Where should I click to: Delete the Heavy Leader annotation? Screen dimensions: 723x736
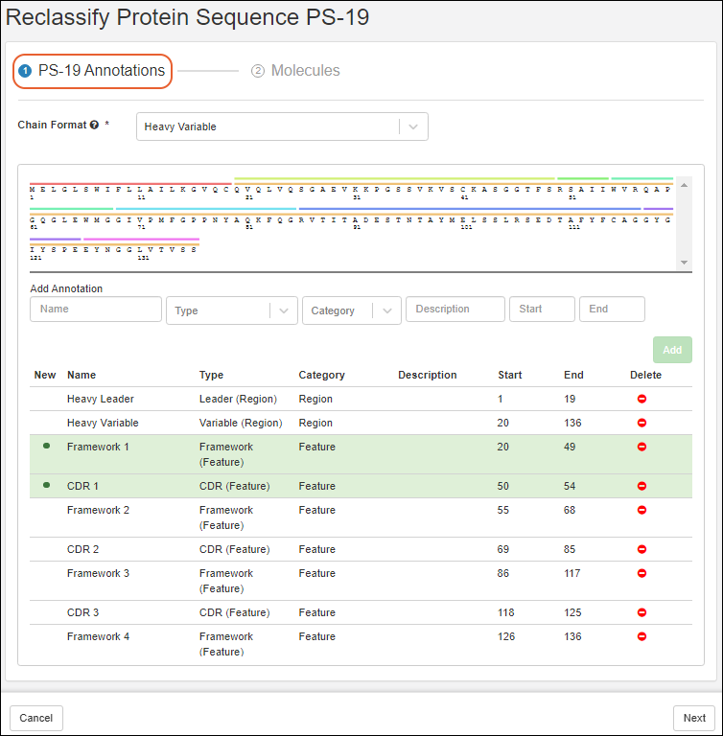click(x=641, y=399)
